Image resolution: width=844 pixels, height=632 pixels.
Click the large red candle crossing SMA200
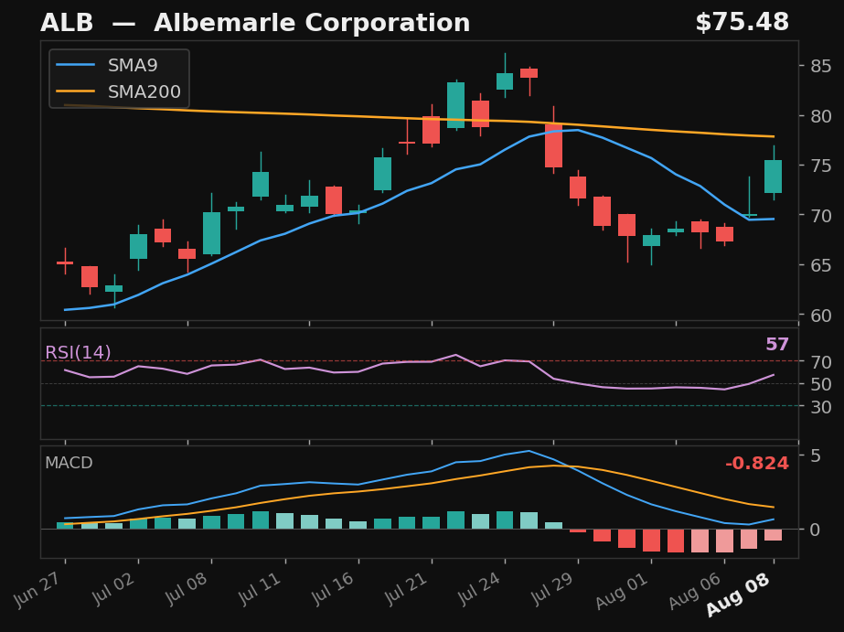click(553, 145)
